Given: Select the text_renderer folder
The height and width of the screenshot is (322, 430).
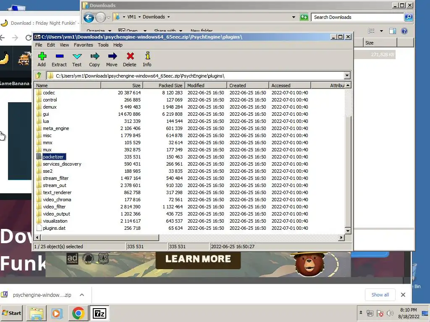Looking at the screenshot, I should (57, 192).
